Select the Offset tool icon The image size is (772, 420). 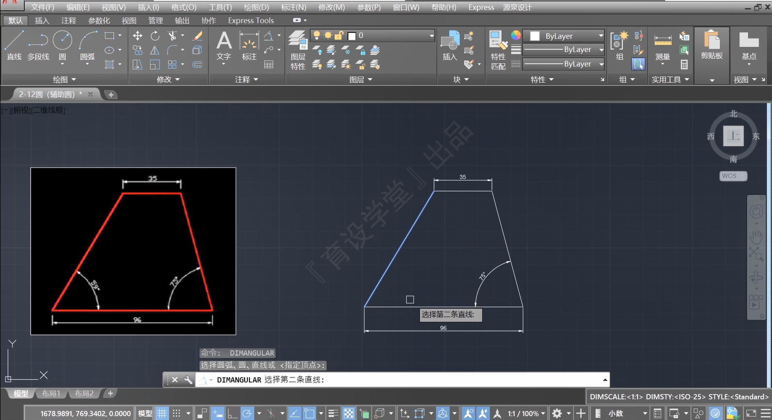[x=197, y=64]
